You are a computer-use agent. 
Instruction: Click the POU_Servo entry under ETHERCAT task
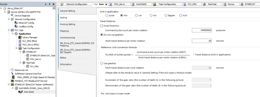35,59
